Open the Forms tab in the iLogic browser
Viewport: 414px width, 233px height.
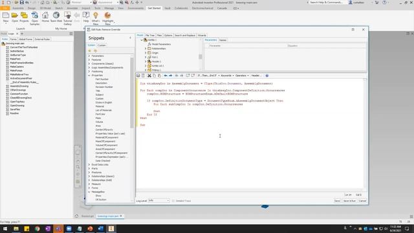(x=13, y=39)
